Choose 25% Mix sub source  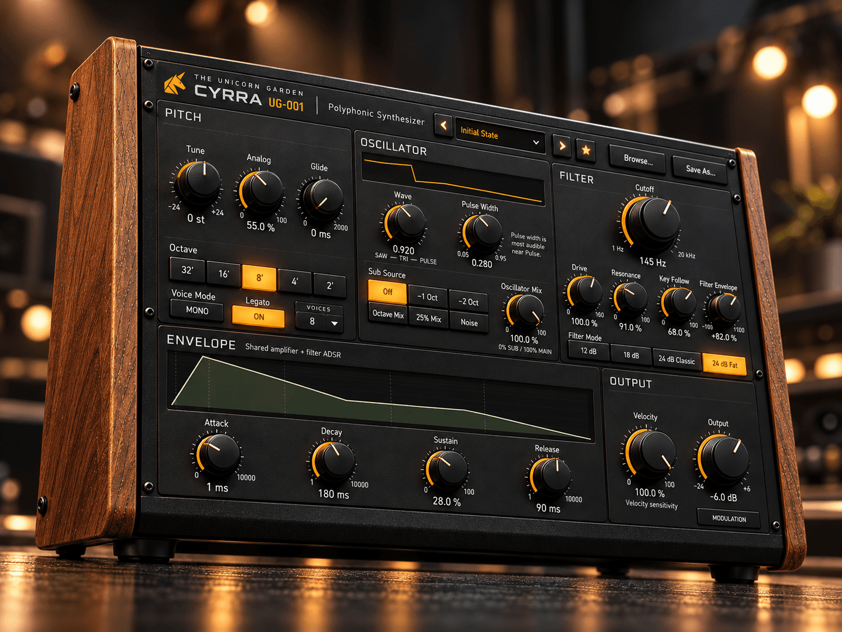pyautogui.click(x=429, y=318)
